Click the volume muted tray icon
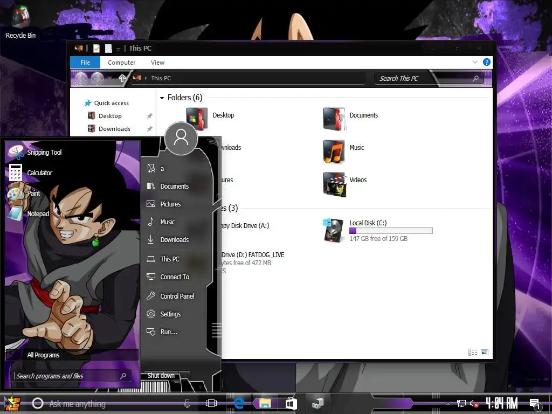Screen dimensions: 552x414 coord(474,403)
